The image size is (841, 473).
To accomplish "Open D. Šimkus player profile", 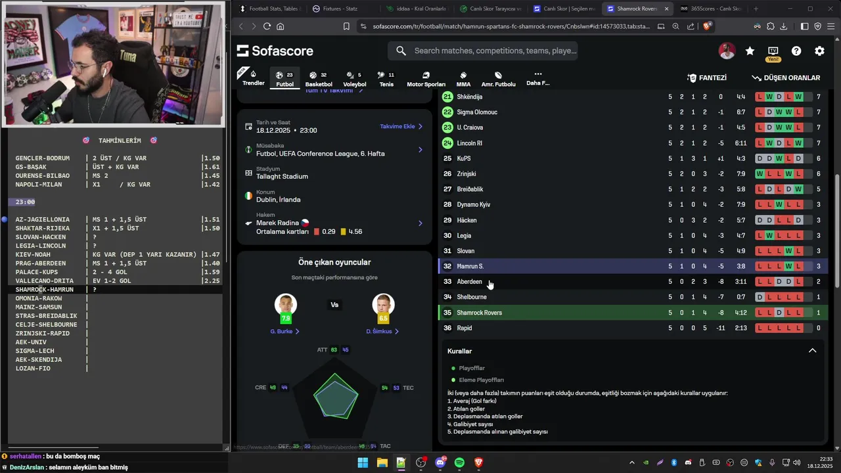I will click(382, 331).
